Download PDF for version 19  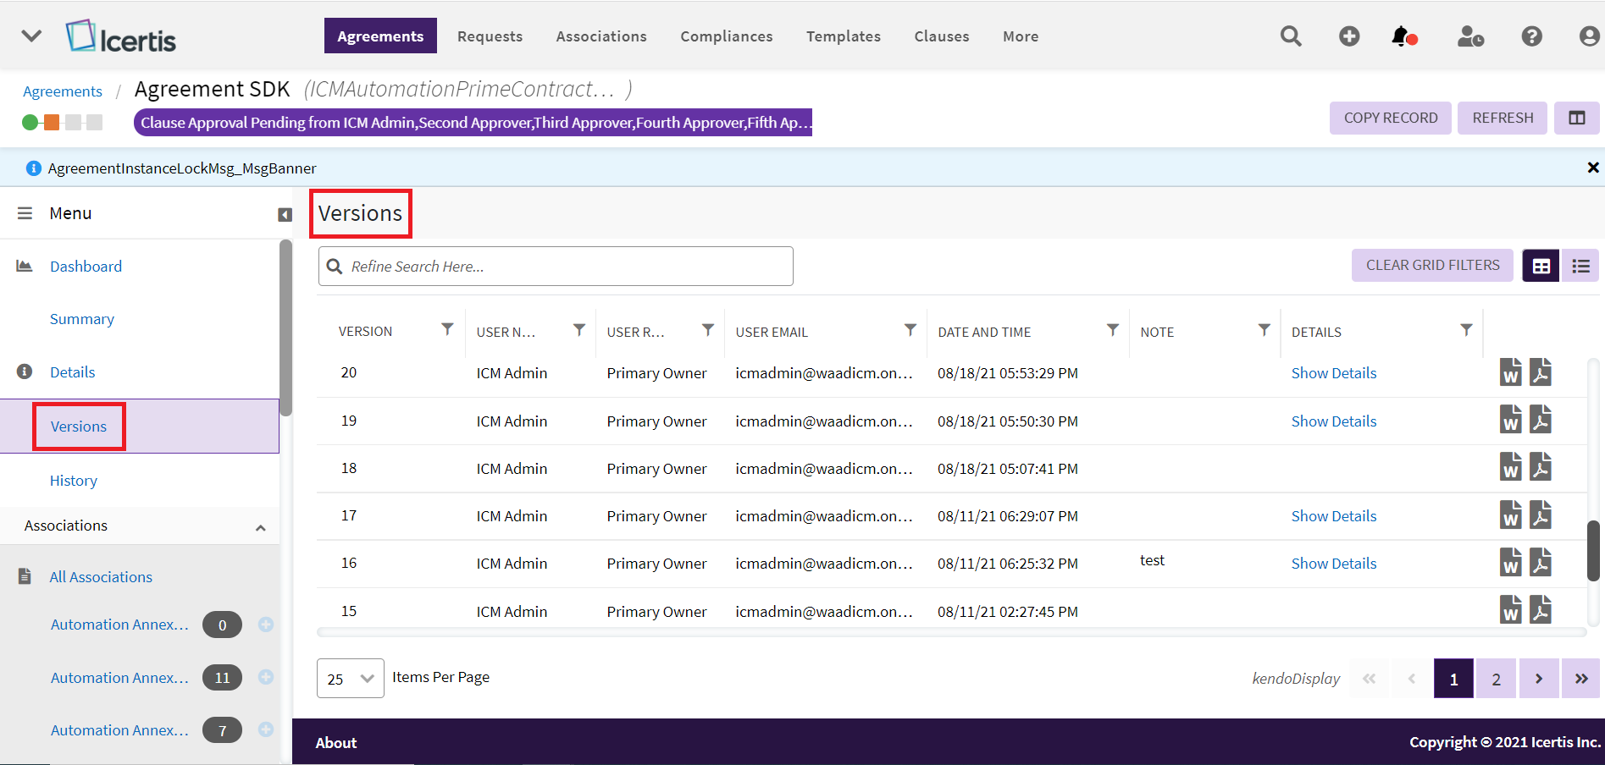[1541, 420]
